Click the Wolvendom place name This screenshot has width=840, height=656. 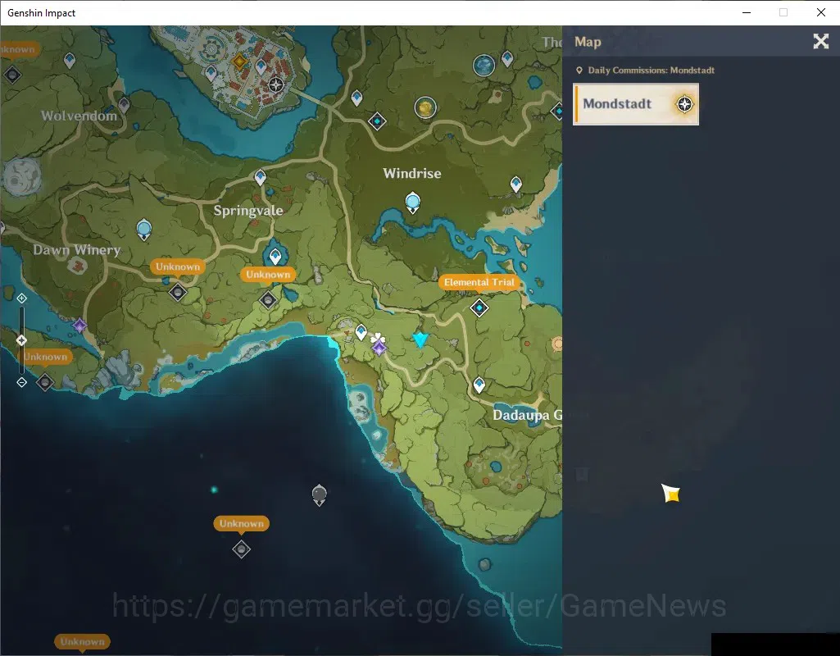tap(79, 116)
